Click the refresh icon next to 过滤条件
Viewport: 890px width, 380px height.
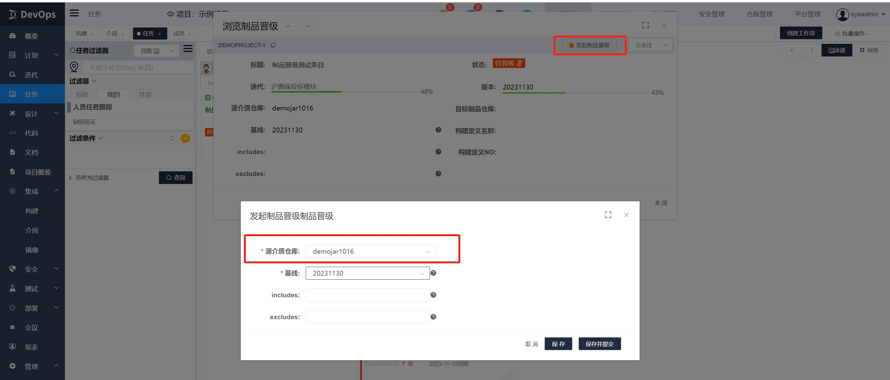coord(171,138)
